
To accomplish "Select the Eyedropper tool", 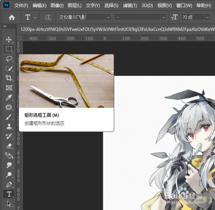I will [x=9, y=97].
